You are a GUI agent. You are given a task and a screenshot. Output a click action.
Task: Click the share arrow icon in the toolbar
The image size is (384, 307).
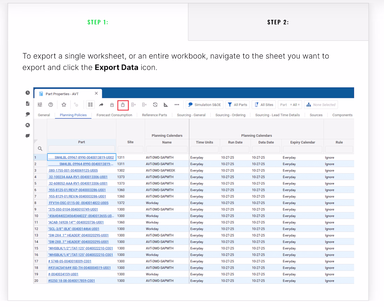point(101,105)
